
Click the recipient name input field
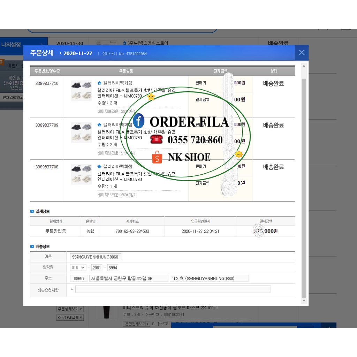tap(96, 257)
